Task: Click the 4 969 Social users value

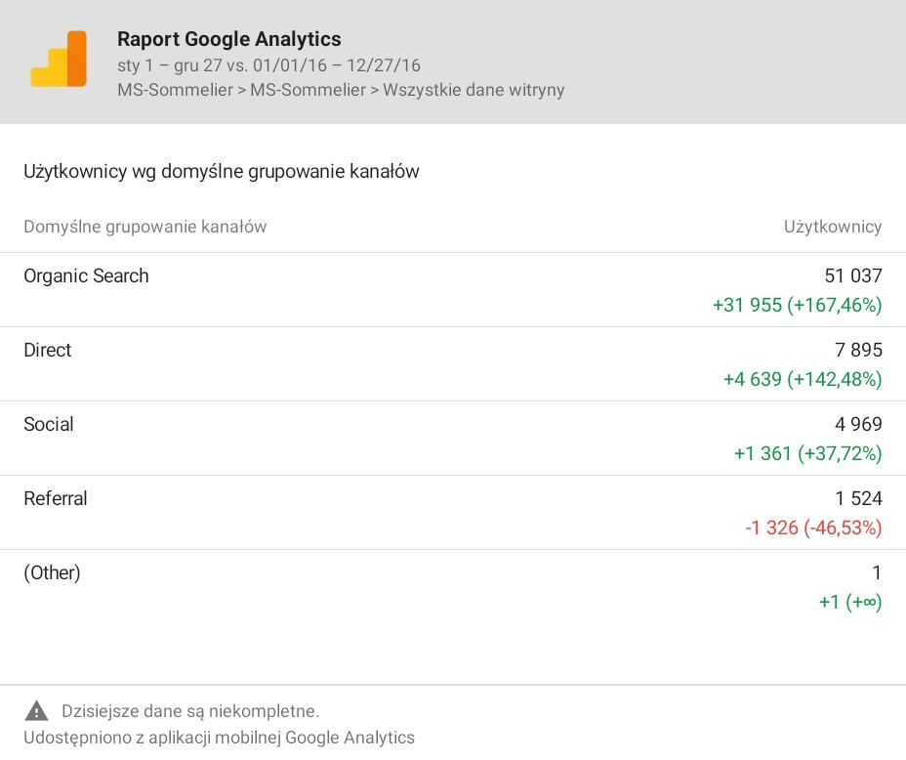Action: 857,425
